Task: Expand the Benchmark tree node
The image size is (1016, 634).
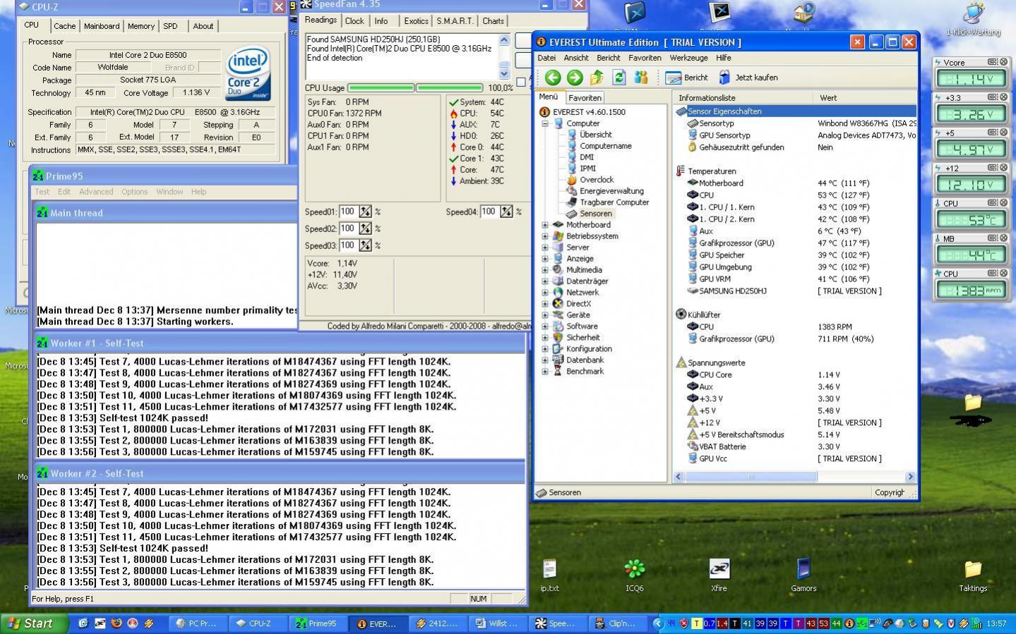Action: tap(545, 372)
